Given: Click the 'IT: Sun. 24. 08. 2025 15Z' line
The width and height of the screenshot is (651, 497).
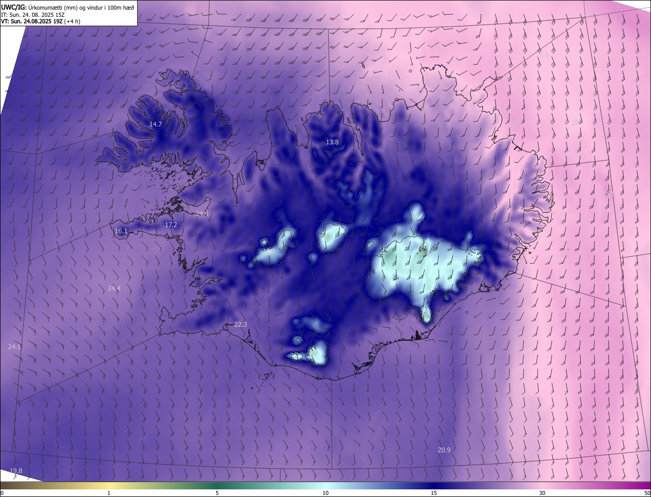Looking at the screenshot, I should pyautogui.click(x=33, y=14).
